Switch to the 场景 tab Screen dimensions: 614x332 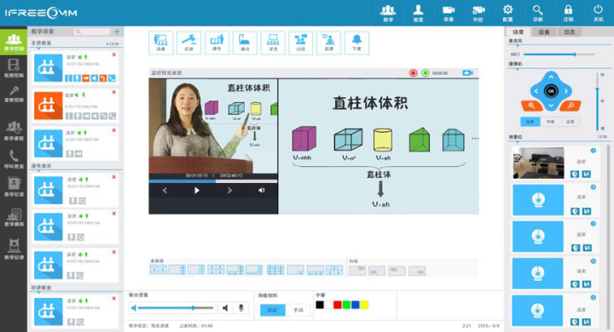tap(518, 32)
